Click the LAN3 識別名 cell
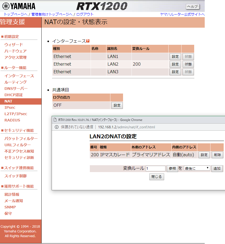225x244 pixels. (119, 72)
